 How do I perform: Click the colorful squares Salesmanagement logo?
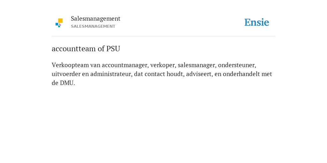(59, 23)
